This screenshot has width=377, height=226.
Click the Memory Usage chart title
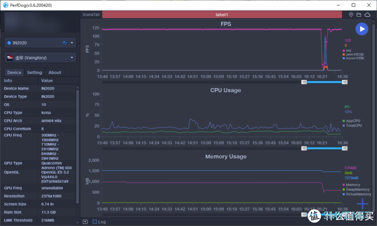pos(226,157)
